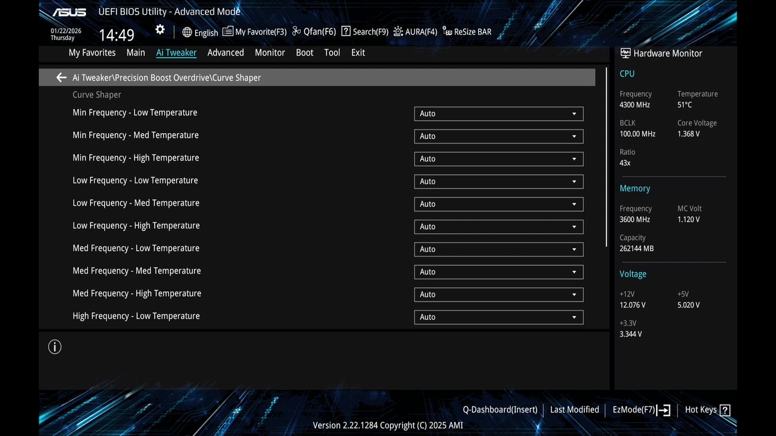Switch to the Boot tab
This screenshot has height=436, width=776.
click(x=304, y=53)
